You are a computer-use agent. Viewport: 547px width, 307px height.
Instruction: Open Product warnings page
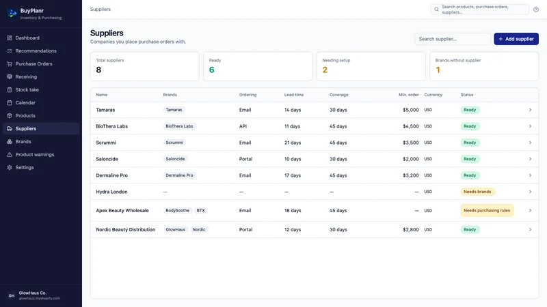[41, 155]
